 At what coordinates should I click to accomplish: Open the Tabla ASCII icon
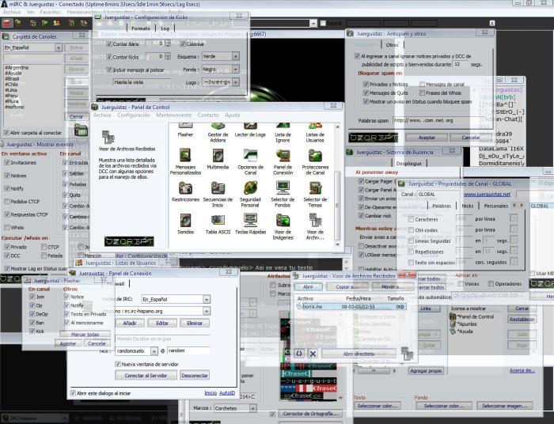pos(218,224)
